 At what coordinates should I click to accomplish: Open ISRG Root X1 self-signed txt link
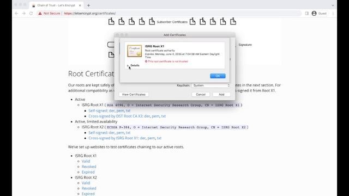pyautogui.click(x=128, y=111)
